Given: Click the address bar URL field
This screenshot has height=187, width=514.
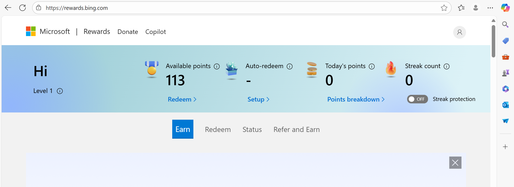Looking at the screenshot, I should click(x=241, y=8).
